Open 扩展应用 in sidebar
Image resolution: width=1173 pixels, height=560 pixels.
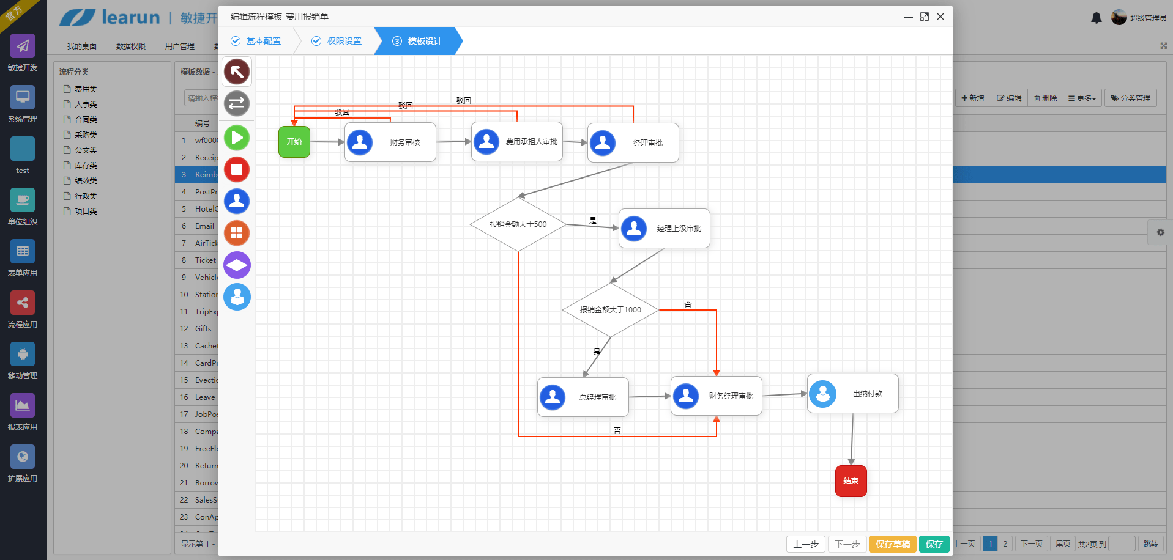click(23, 464)
